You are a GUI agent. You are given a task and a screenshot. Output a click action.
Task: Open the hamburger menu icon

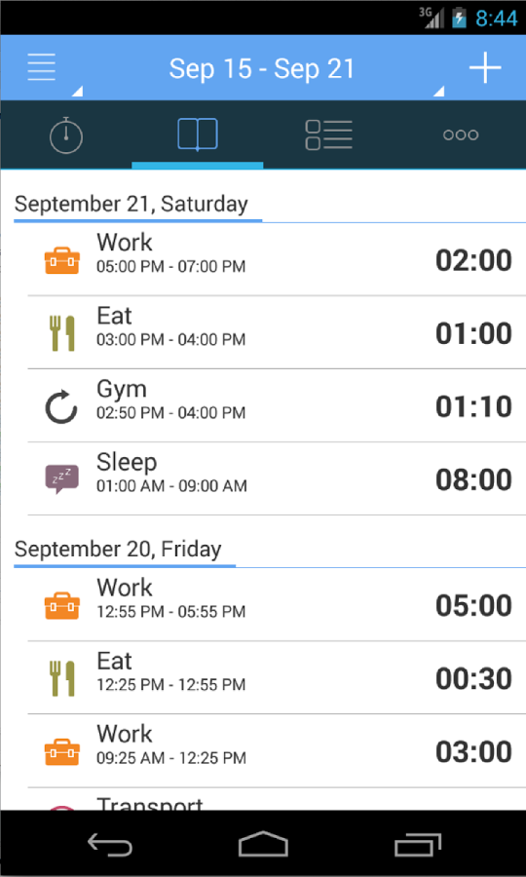[41, 67]
